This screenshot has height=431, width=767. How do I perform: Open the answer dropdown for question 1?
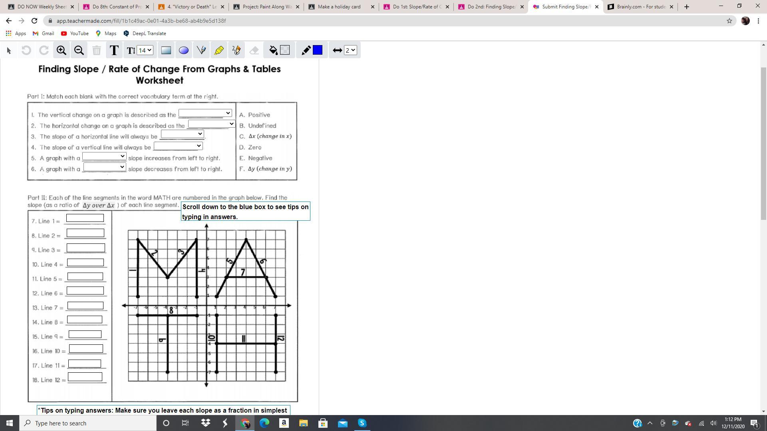tap(205, 113)
